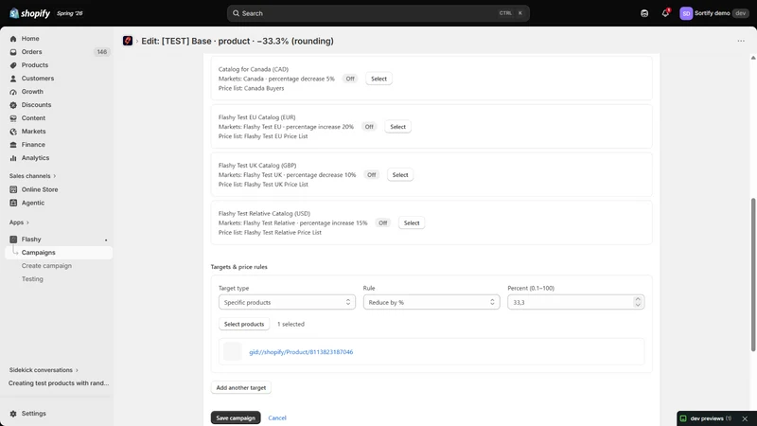The image size is (757, 426).
Task: Open Settings gear in sidebar
Action: point(13,414)
